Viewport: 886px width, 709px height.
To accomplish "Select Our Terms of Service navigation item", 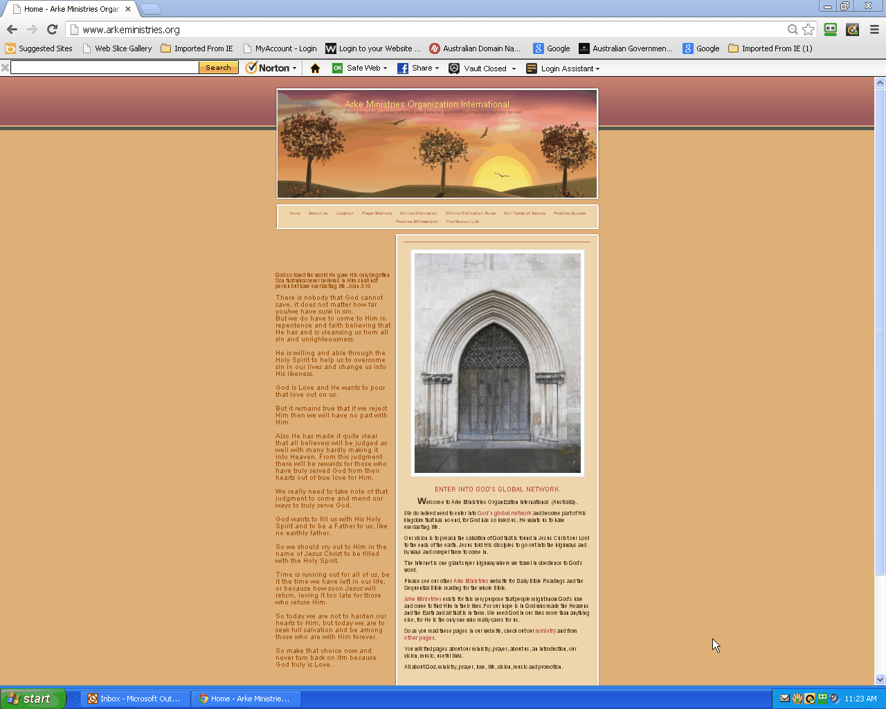I will tap(525, 213).
